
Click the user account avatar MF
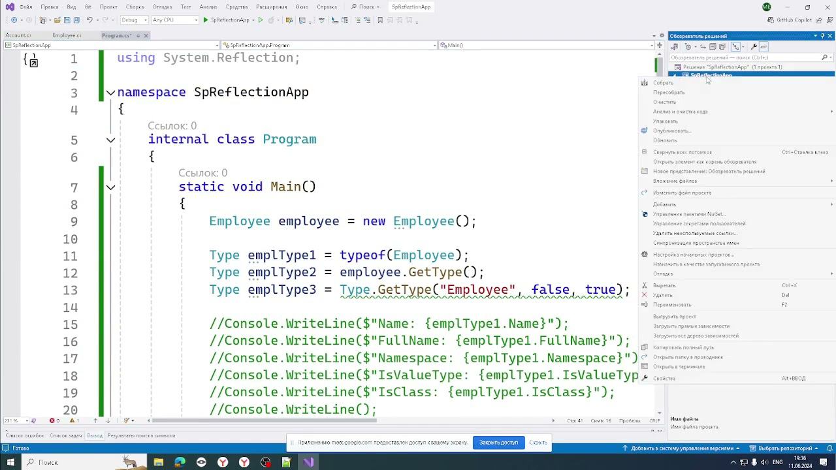[767, 7]
